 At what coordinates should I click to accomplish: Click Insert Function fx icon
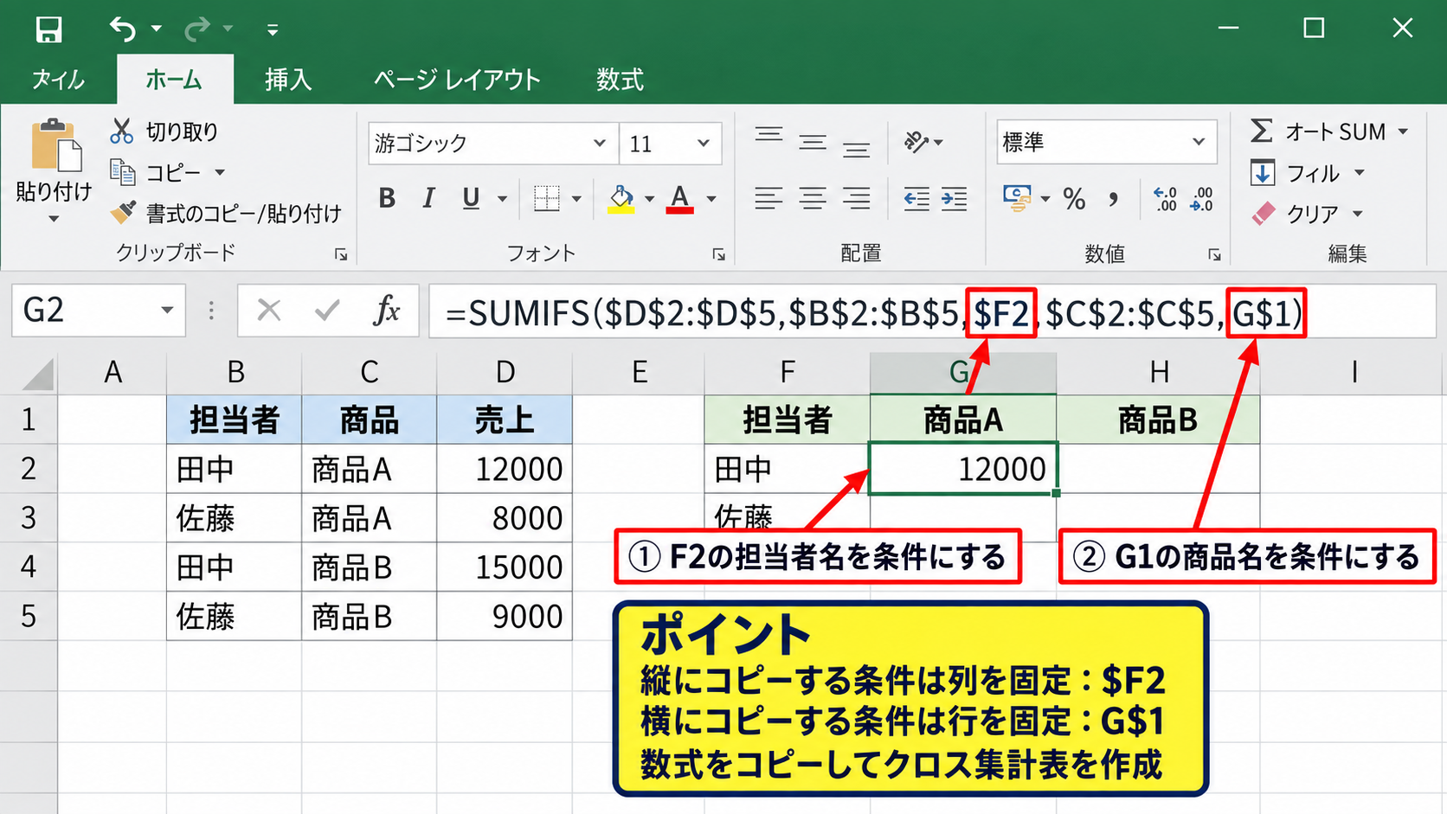[386, 310]
